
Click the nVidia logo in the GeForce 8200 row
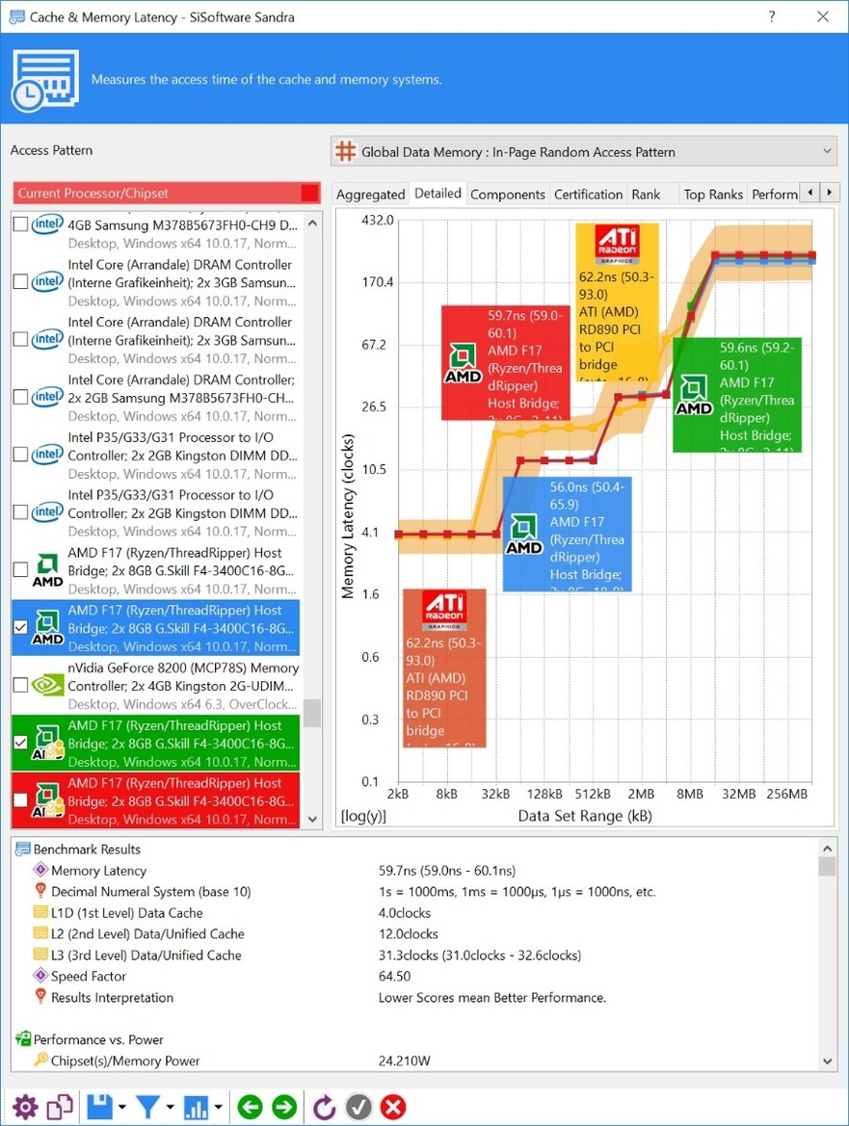47,686
